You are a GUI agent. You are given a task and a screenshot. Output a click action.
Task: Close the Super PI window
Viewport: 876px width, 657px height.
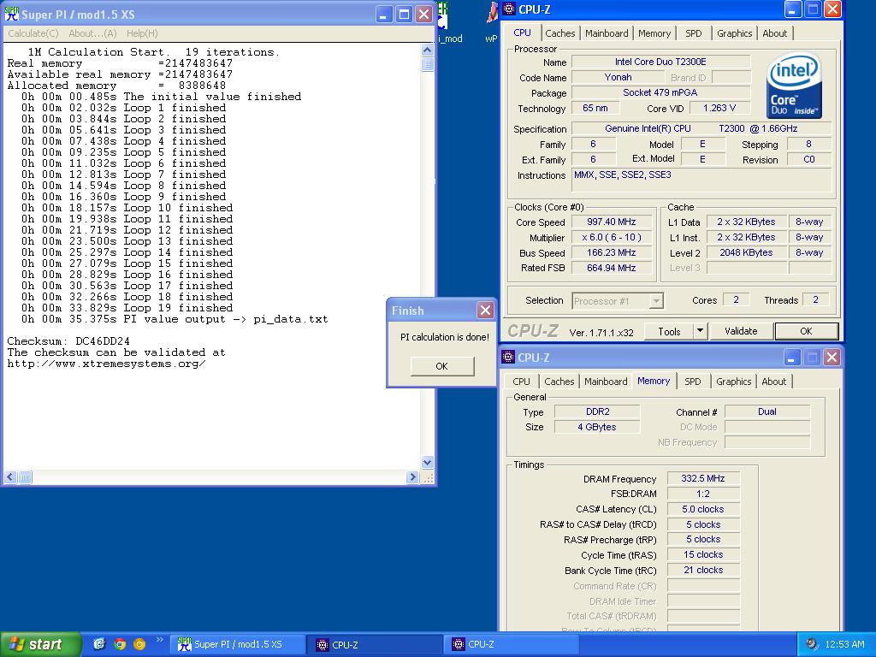pos(424,15)
